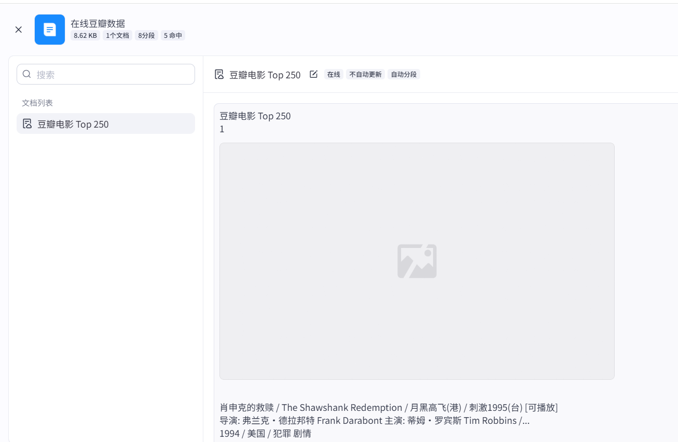Viewport: 678px width, 442px height.
Task: Click the 8分段 badge
Action: pyautogui.click(x=146, y=35)
